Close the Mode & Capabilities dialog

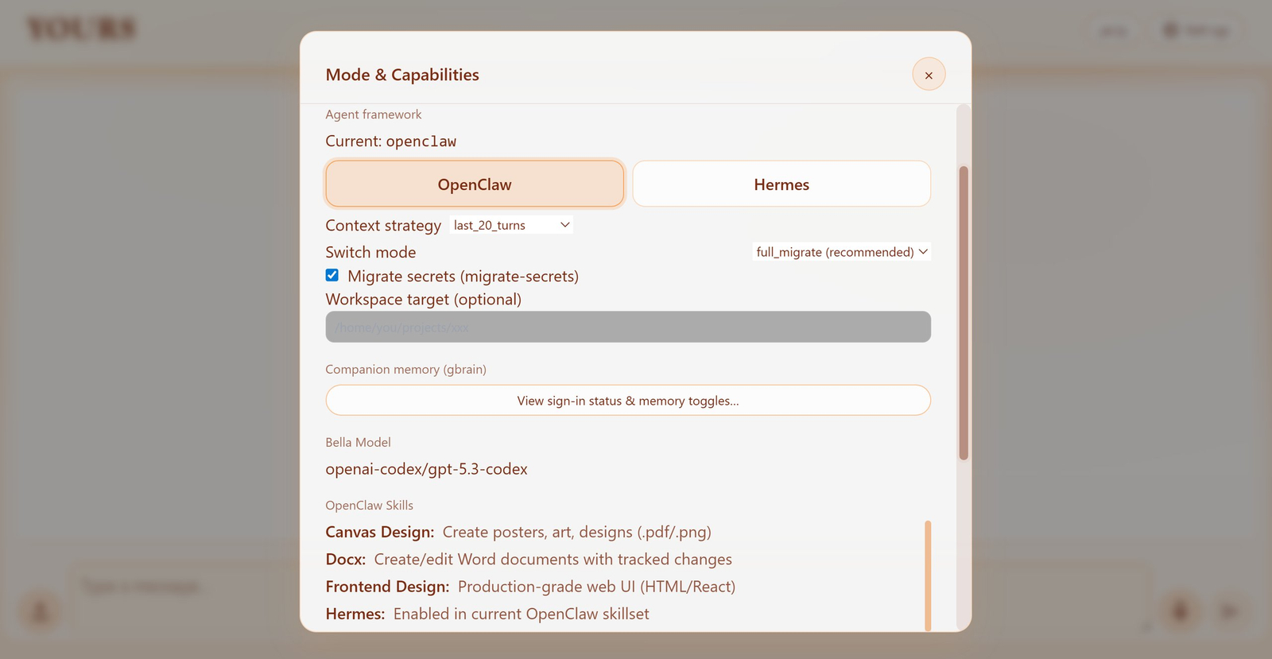929,75
